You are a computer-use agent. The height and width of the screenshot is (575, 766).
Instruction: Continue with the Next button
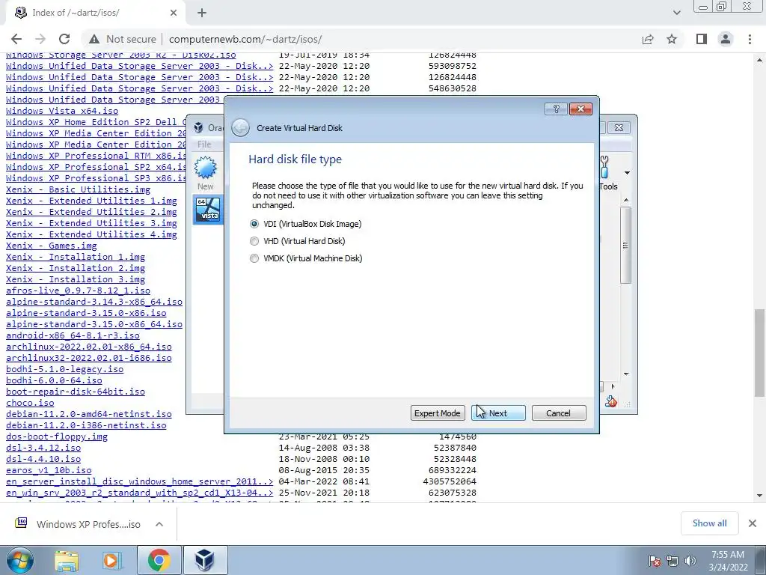tap(498, 413)
